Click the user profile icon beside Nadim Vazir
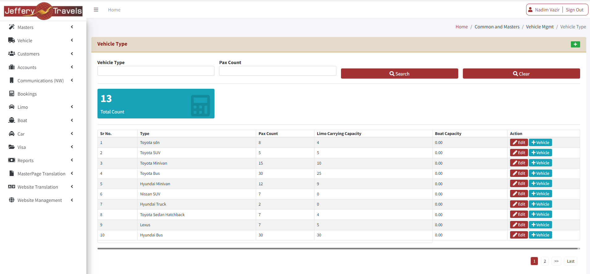 (530, 10)
